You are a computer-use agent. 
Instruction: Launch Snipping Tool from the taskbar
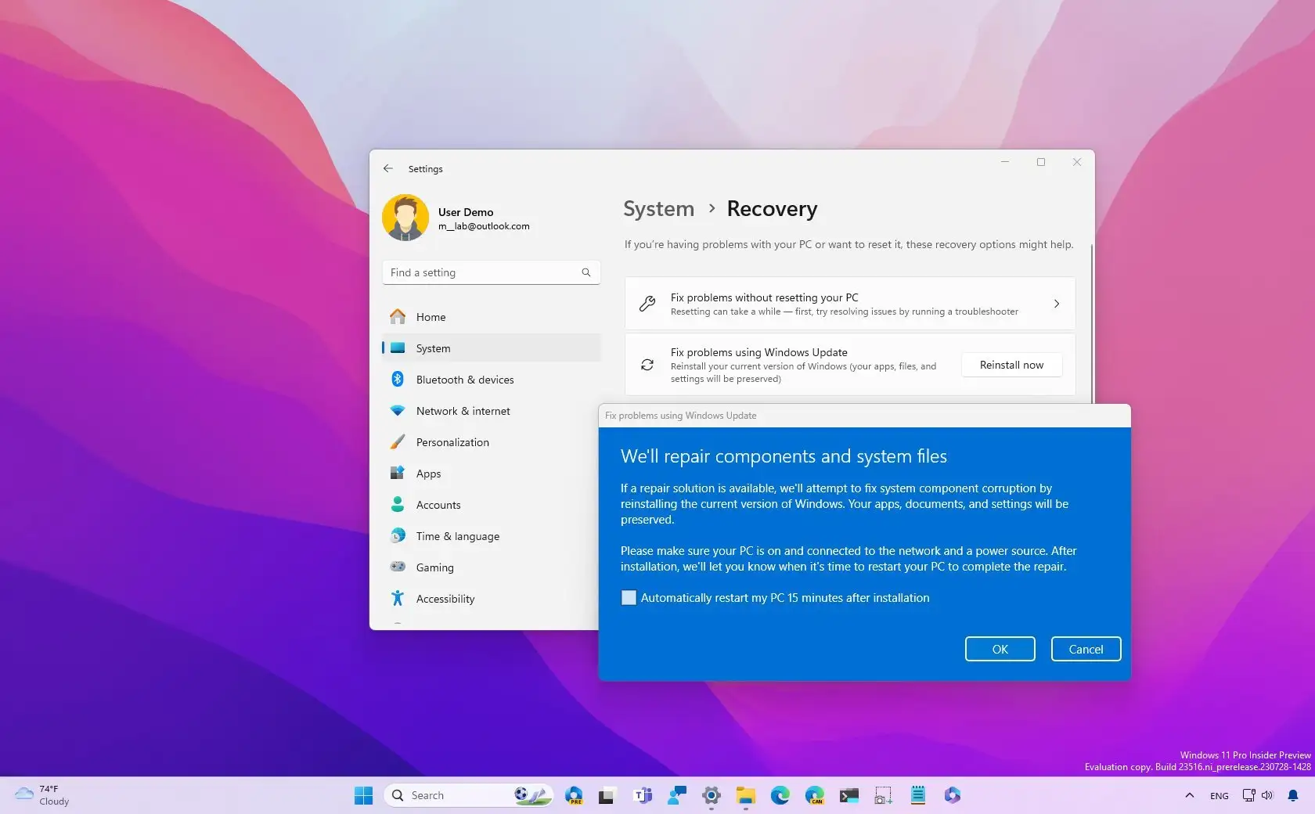pyautogui.click(x=883, y=795)
